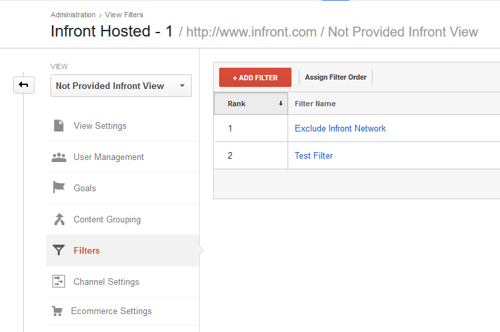This screenshot has width=500, height=332.
Task: Click the Goals flag icon
Action: click(58, 187)
